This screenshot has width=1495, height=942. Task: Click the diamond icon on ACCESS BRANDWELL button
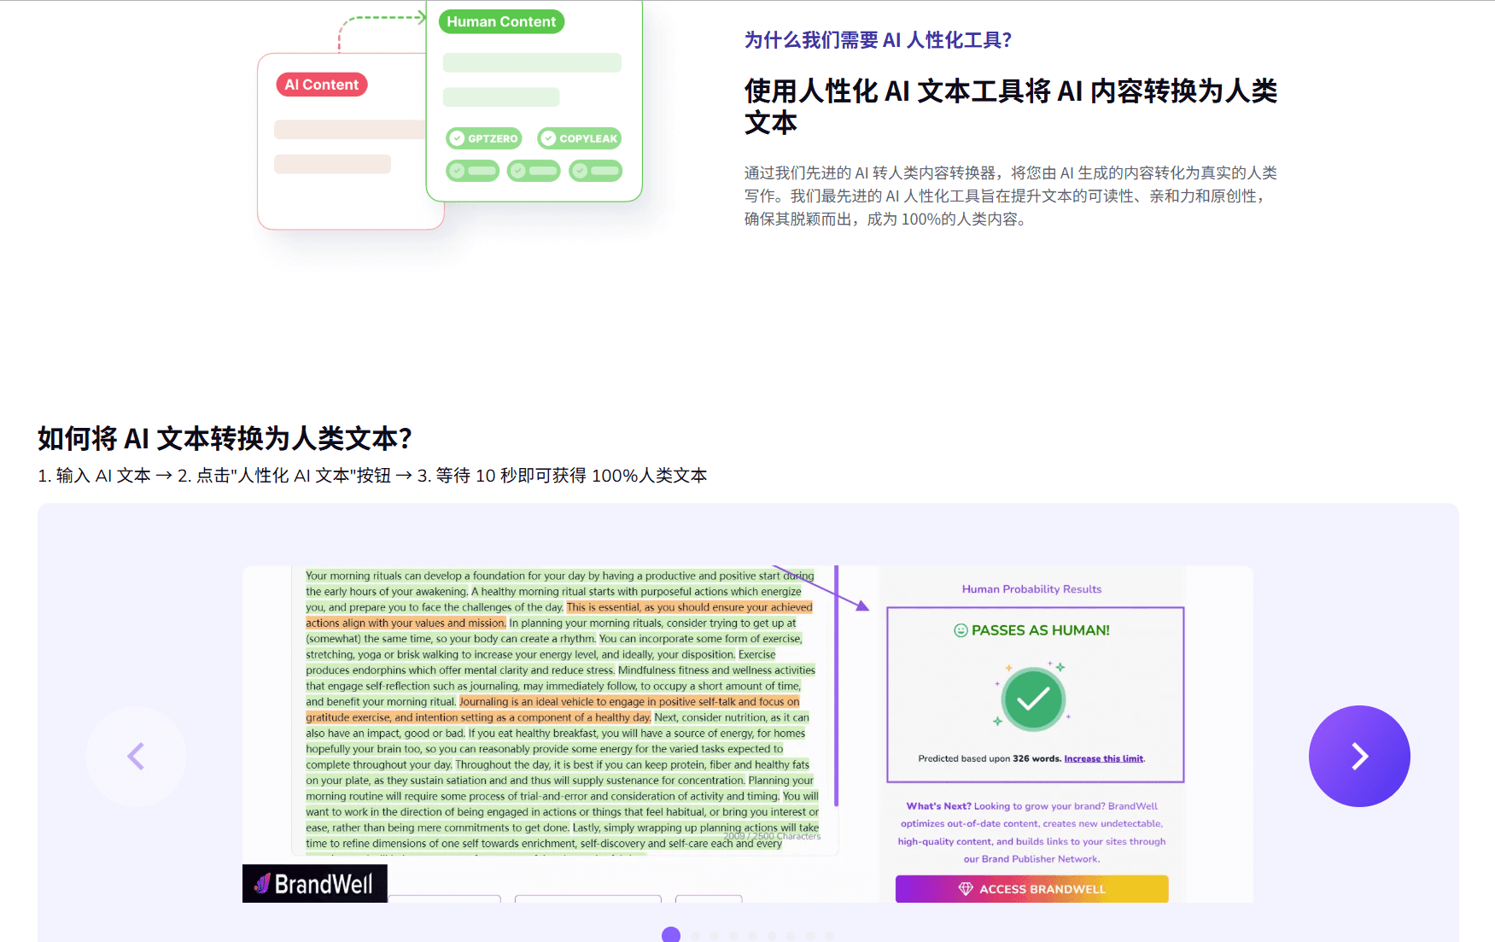tap(965, 889)
